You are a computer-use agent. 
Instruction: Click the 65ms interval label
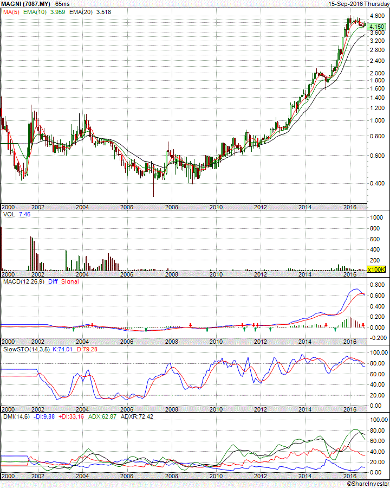62,4
